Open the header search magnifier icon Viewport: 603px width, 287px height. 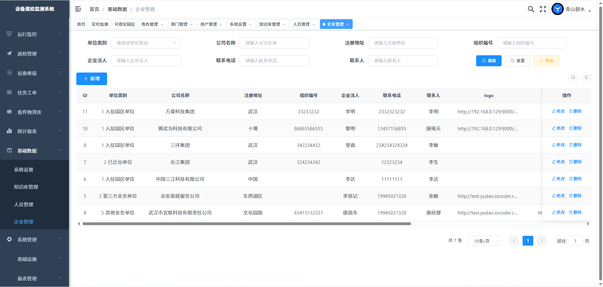531,9
